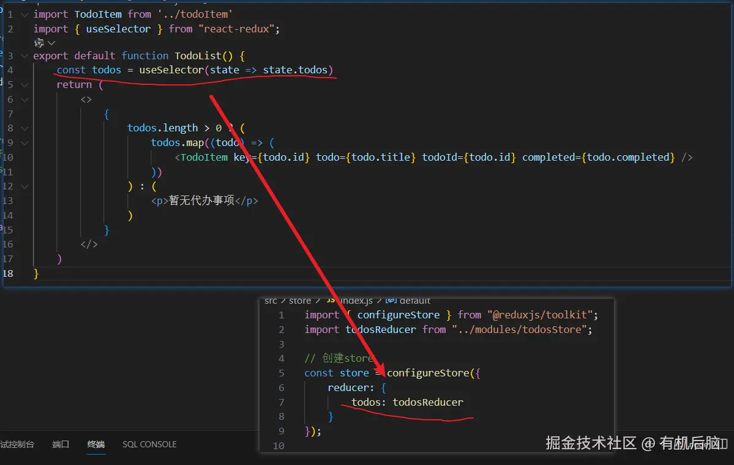Click the default symbol icon in breadcrumb
Screen dimensions: 734x465
(391, 300)
